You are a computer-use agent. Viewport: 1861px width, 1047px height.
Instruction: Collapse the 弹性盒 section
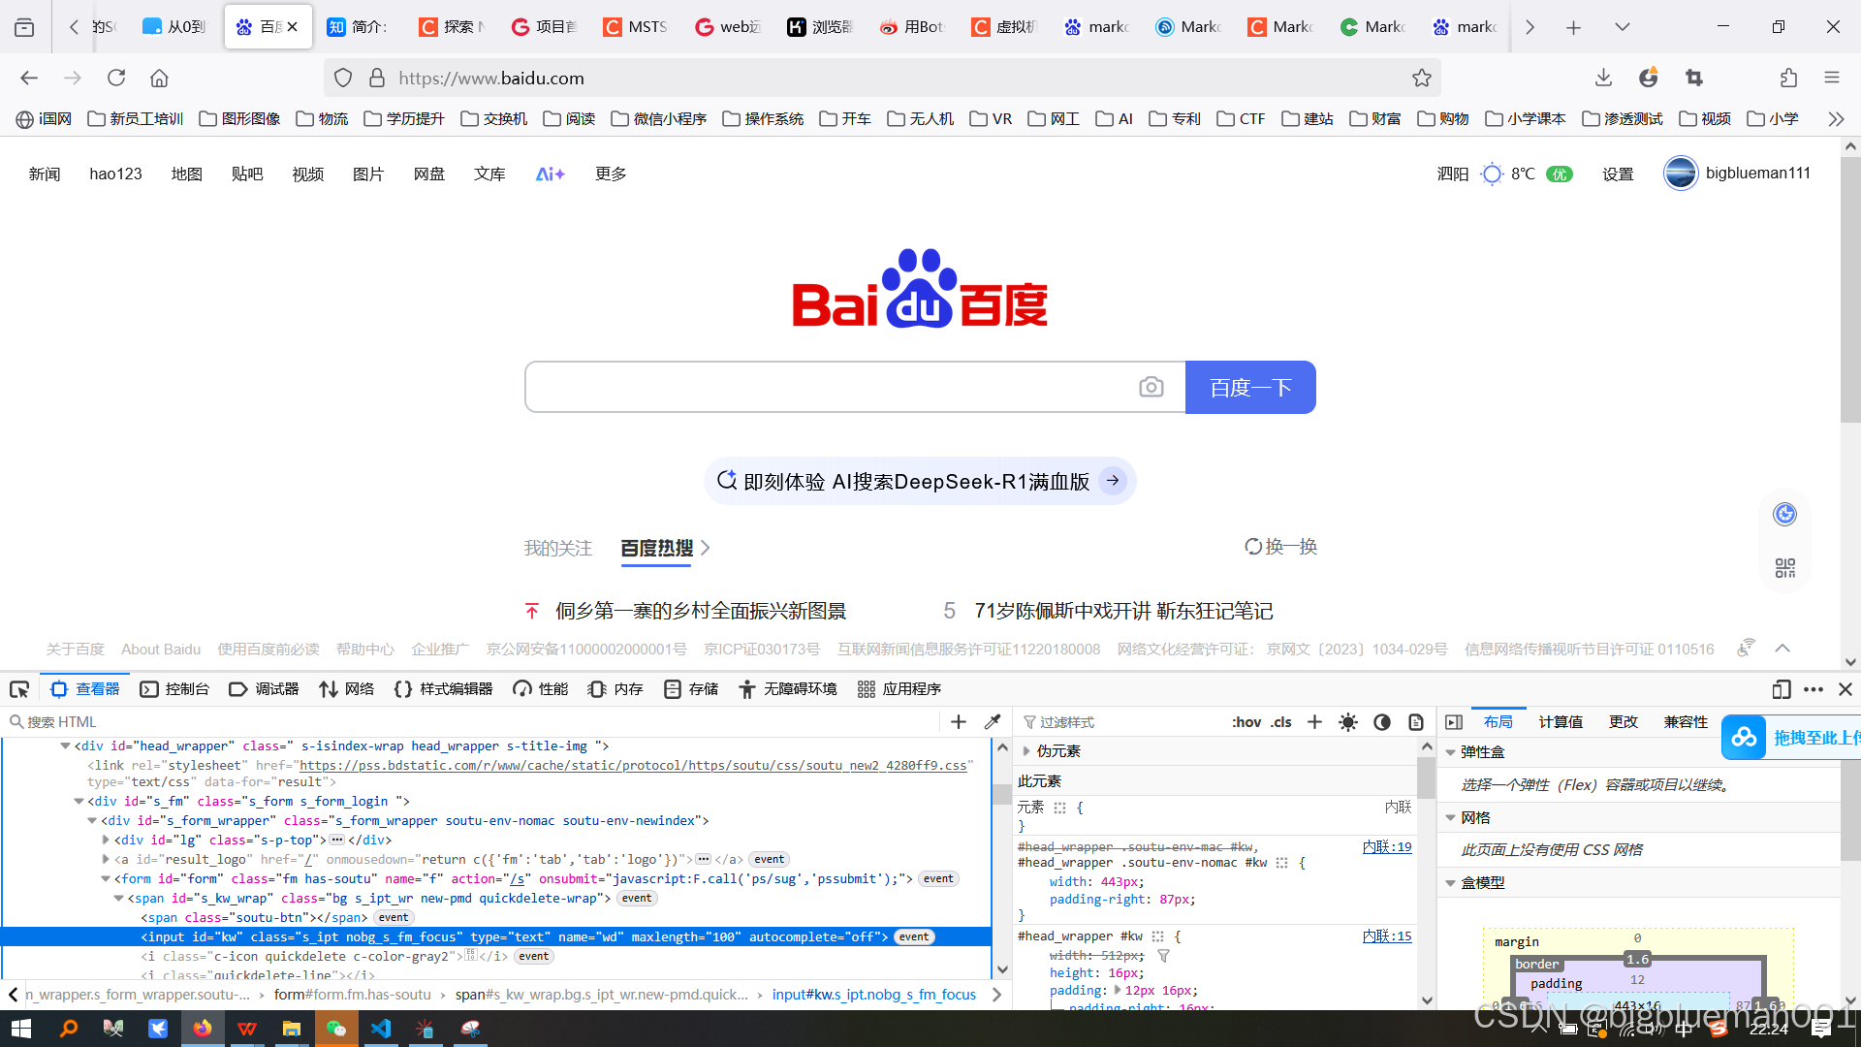1450,752
